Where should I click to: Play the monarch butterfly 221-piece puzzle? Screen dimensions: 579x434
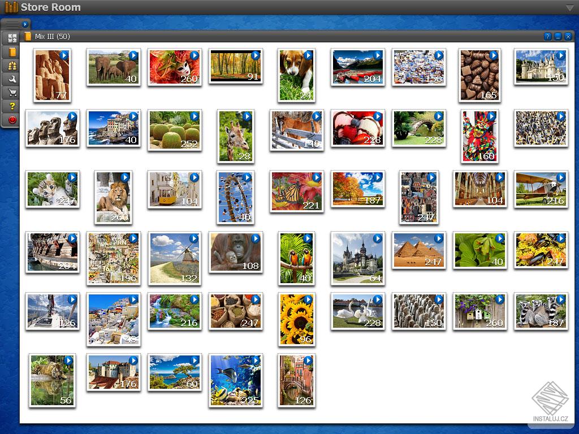tap(317, 177)
